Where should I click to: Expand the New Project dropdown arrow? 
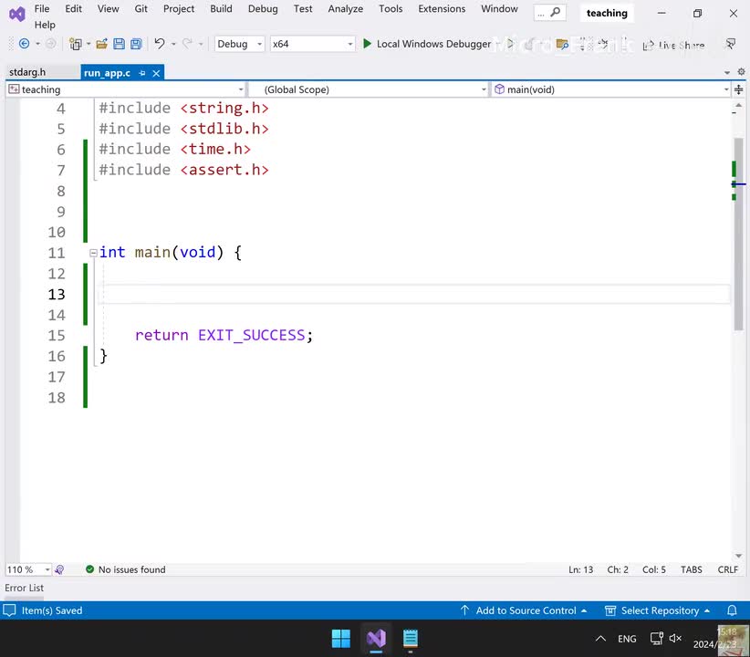coord(89,45)
